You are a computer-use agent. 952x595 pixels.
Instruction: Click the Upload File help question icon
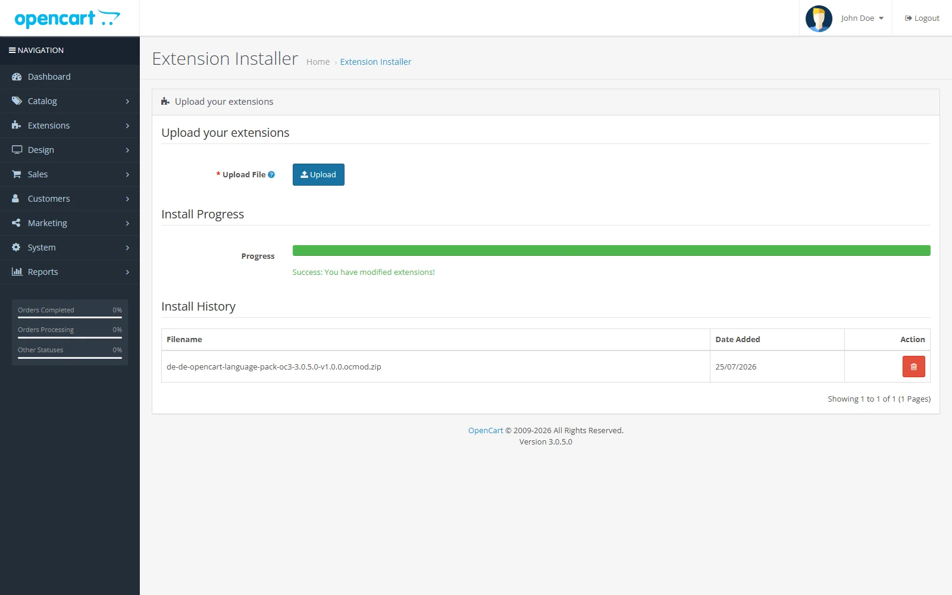(271, 175)
